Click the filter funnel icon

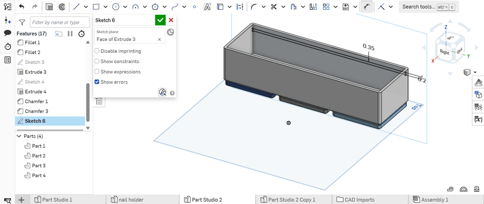coord(22,22)
